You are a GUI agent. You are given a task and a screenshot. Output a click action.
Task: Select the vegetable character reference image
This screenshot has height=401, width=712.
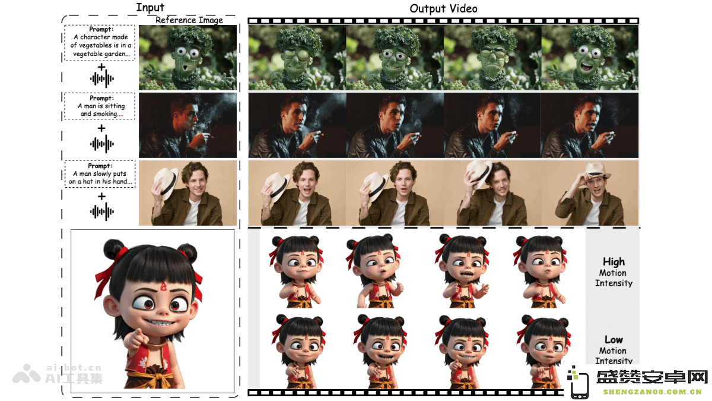coord(187,58)
